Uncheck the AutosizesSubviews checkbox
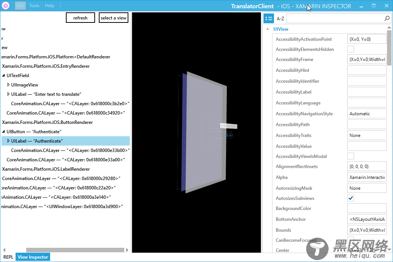 click(x=351, y=198)
